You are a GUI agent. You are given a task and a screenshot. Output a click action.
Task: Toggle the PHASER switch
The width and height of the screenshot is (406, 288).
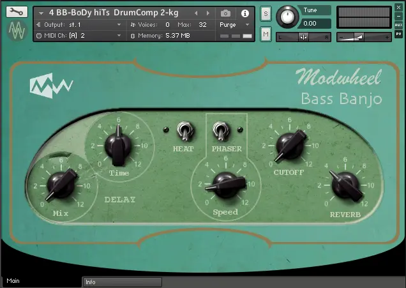(221, 131)
